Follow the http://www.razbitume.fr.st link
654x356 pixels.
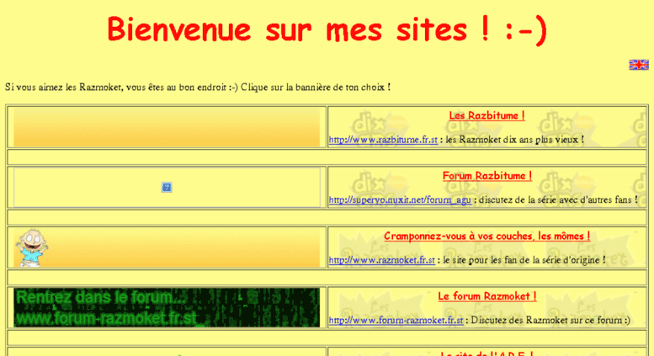(383, 140)
